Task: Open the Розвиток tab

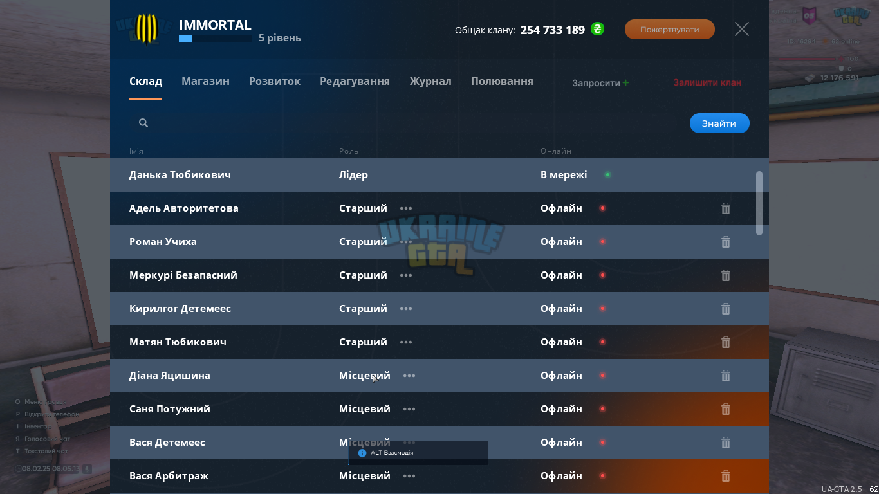Action: pos(275,82)
